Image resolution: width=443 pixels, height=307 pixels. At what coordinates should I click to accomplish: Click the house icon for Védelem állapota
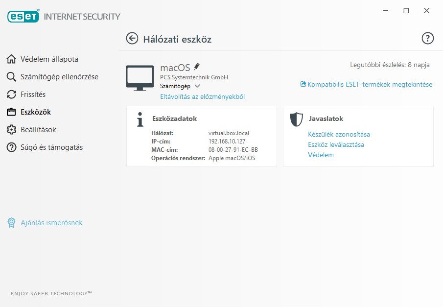tap(11, 59)
